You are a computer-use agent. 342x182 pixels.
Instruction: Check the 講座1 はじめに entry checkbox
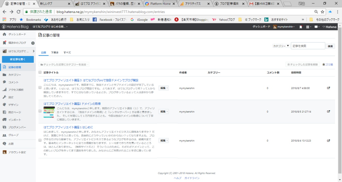40,140
